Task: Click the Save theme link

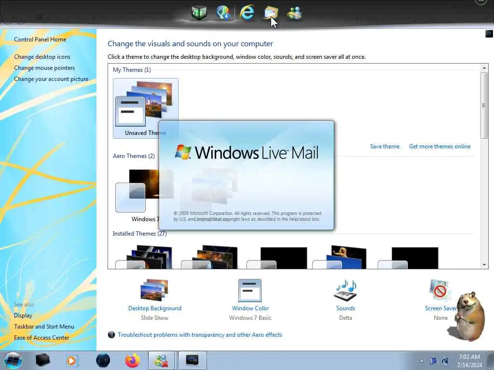Action: [x=384, y=146]
